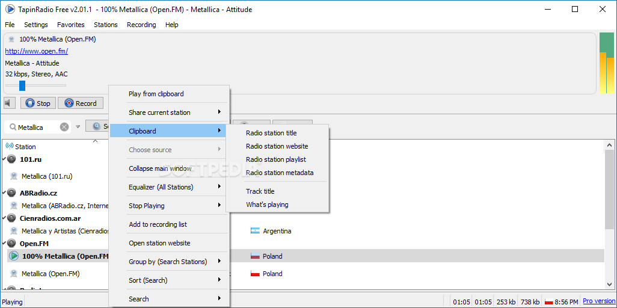Select the highlighted Clipboard menu entry

coord(168,131)
